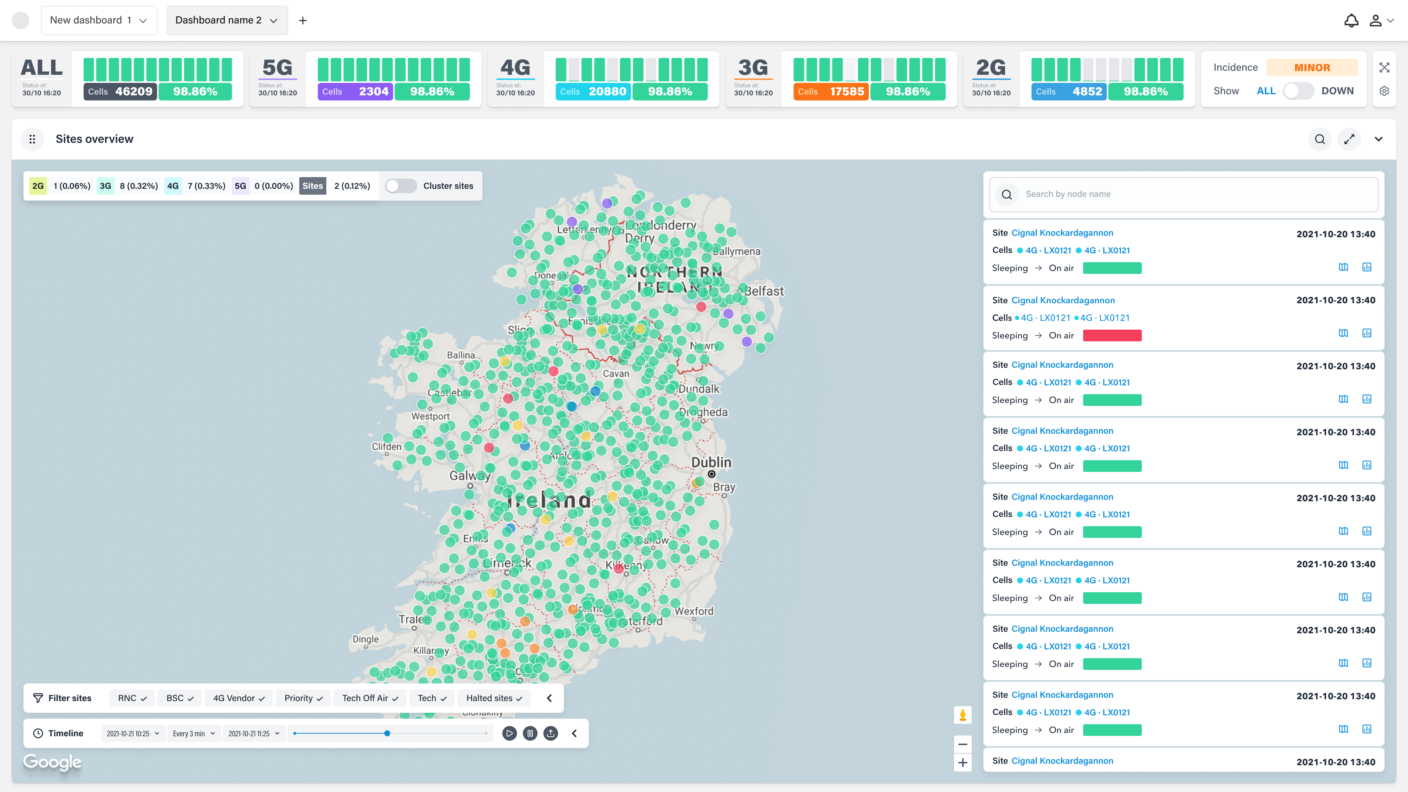The width and height of the screenshot is (1408, 792).
Task: Click the timeline slider handle
Action: [387, 733]
